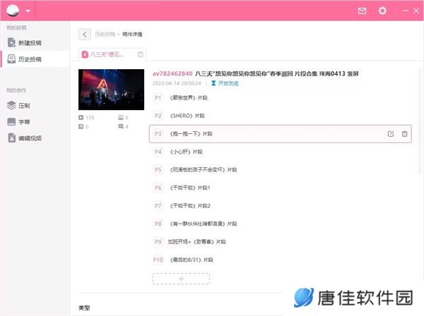Select part P6 《干啦干啦》 片段1

click(x=280, y=188)
